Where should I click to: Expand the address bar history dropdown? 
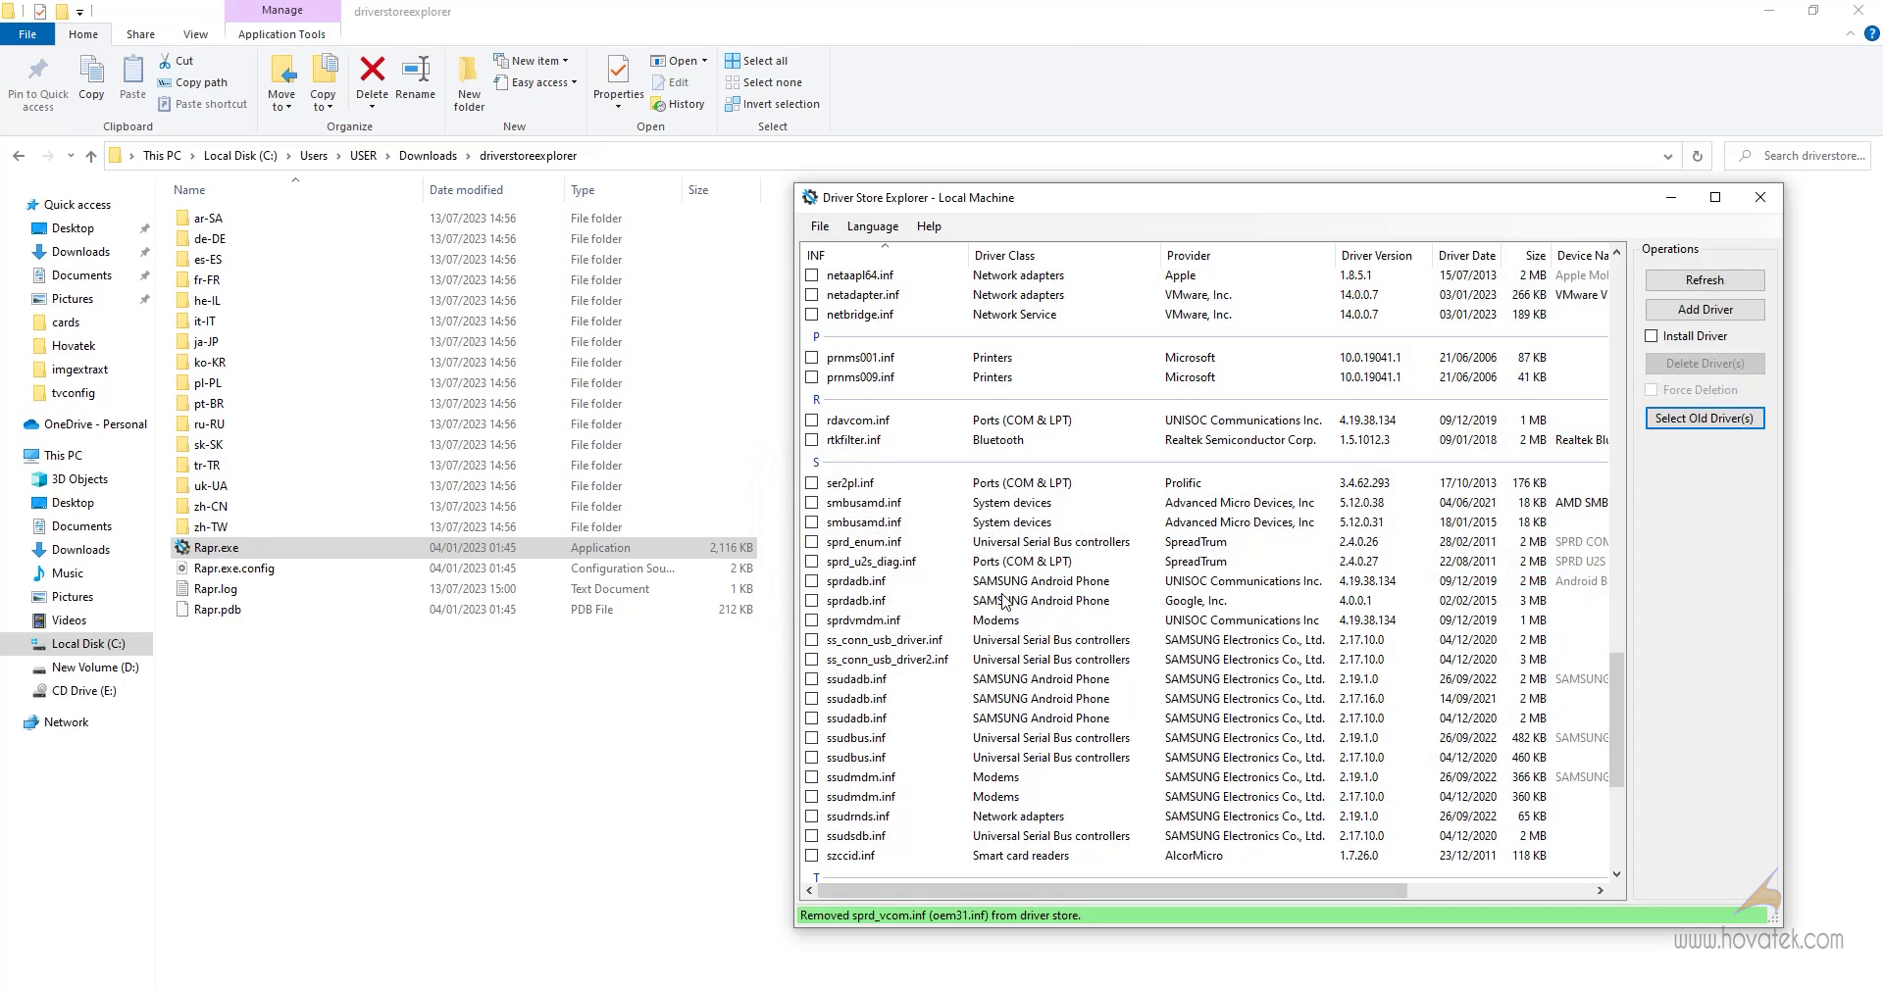click(1668, 156)
